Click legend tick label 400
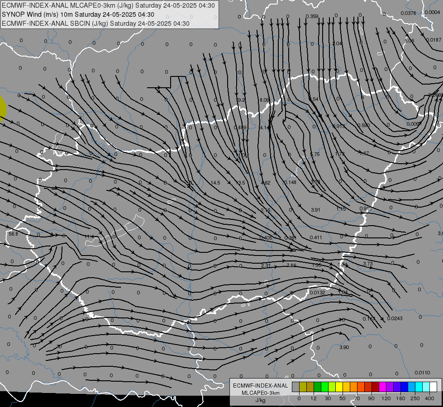 tap(429, 398)
